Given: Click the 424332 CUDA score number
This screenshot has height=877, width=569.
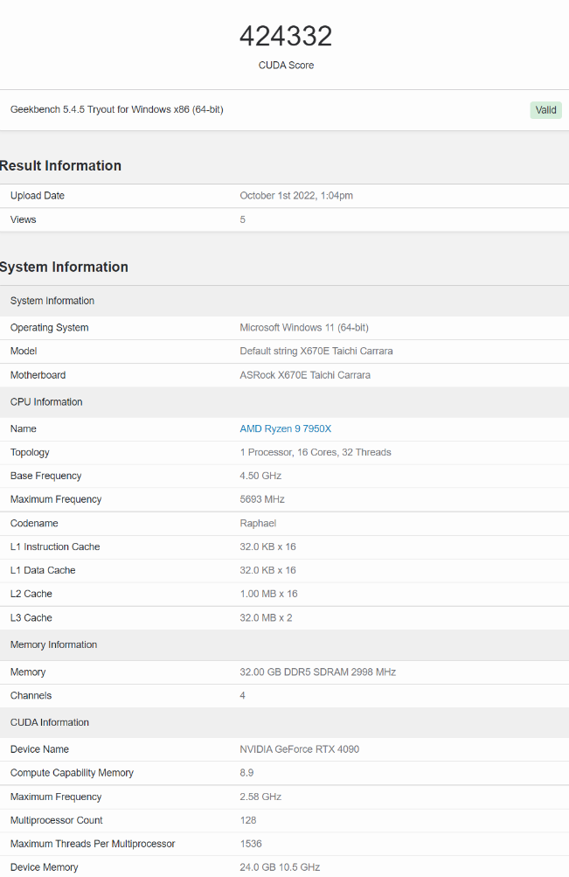Looking at the screenshot, I should click(x=286, y=37).
